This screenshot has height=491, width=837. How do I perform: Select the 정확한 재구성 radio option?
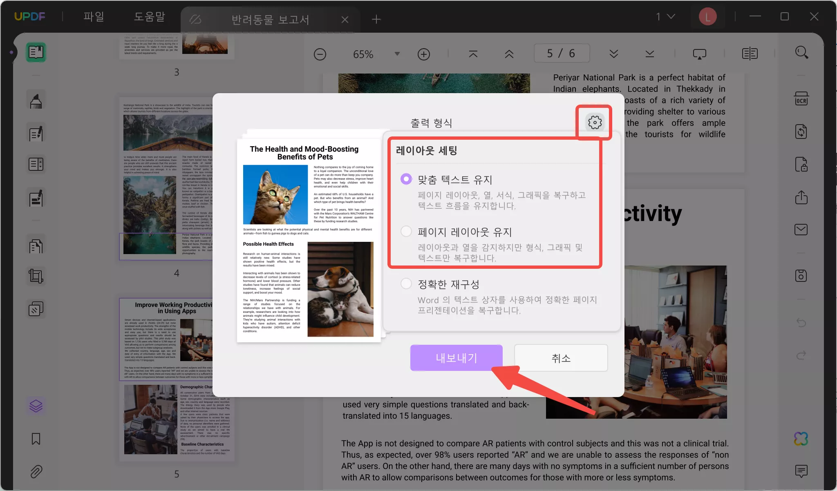pyautogui.click(x=406, y=283)
